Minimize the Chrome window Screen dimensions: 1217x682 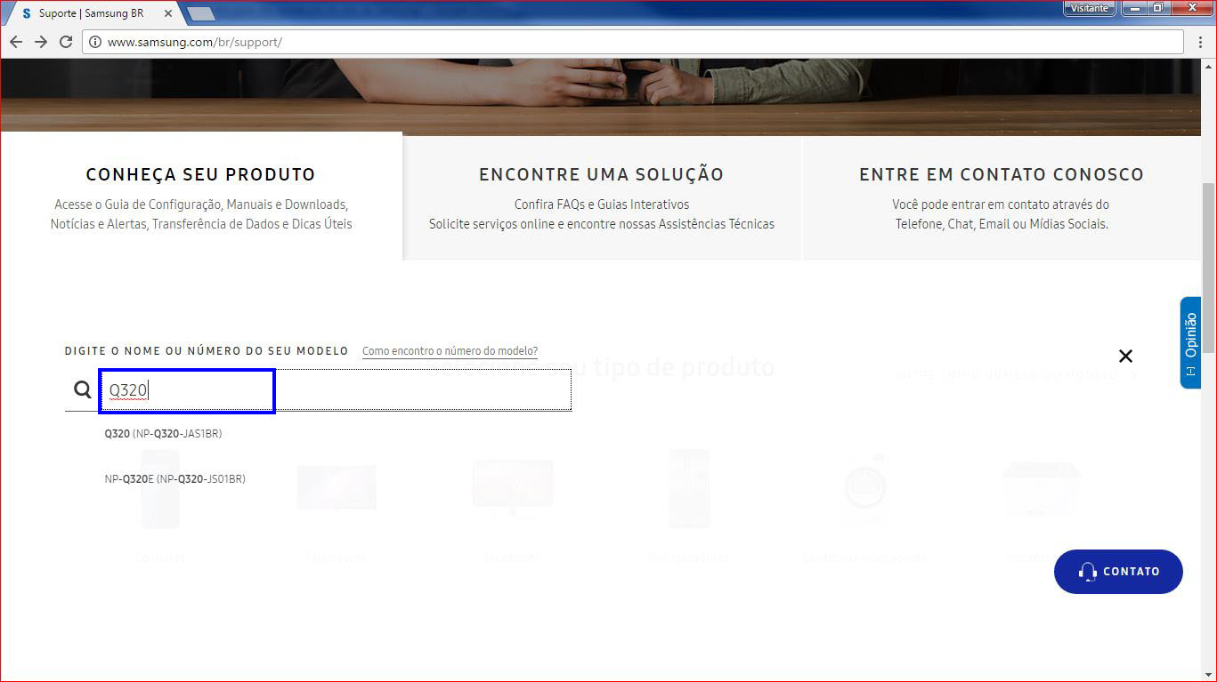1133,8
